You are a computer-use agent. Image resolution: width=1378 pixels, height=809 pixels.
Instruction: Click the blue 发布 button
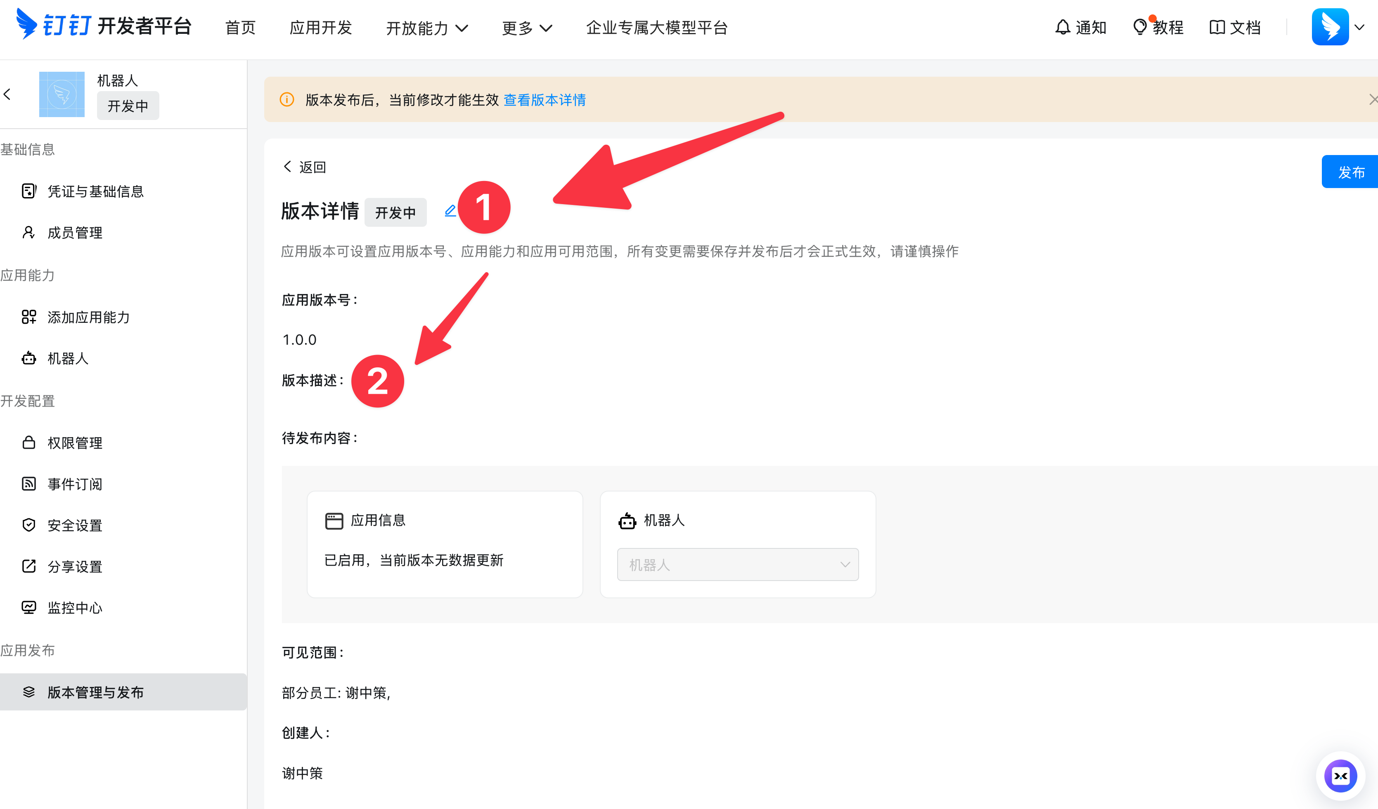pos(1350,172)
